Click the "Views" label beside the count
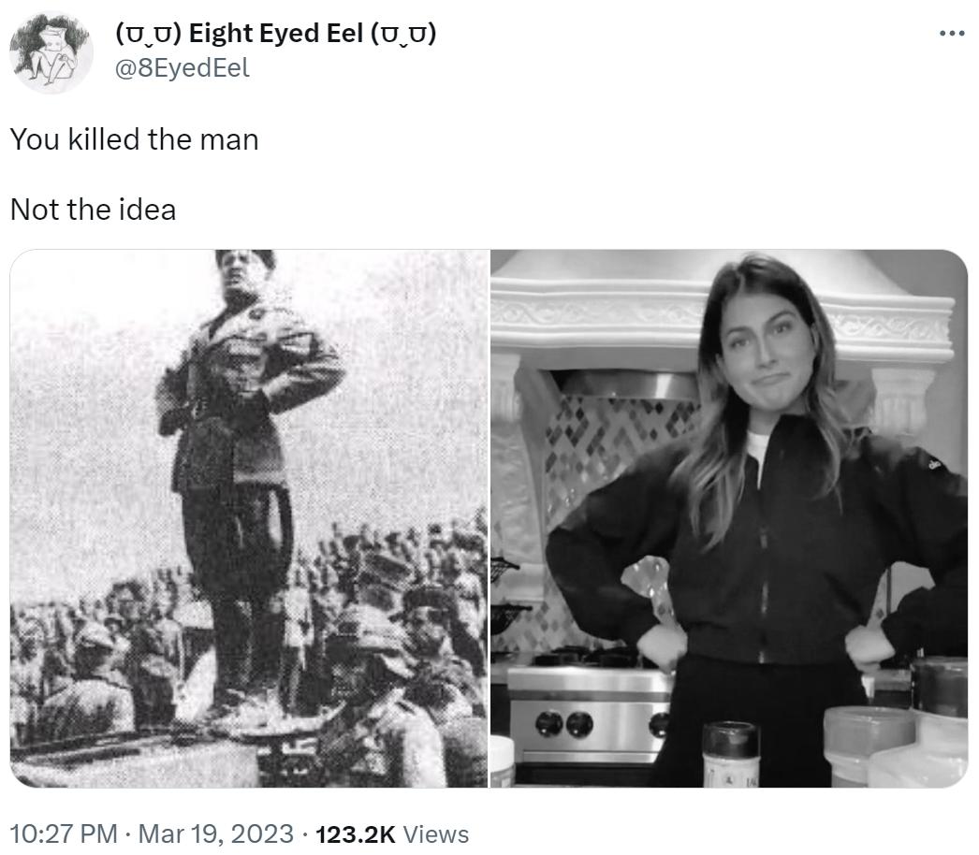The width and height of the screenshot is (979, 855). pos(436,833)
